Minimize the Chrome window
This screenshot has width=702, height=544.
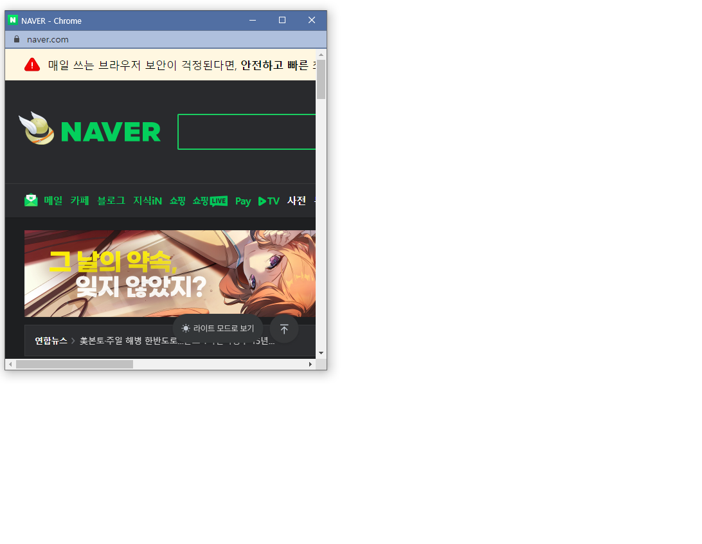[253, 20]
